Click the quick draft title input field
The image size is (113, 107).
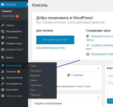110,76
